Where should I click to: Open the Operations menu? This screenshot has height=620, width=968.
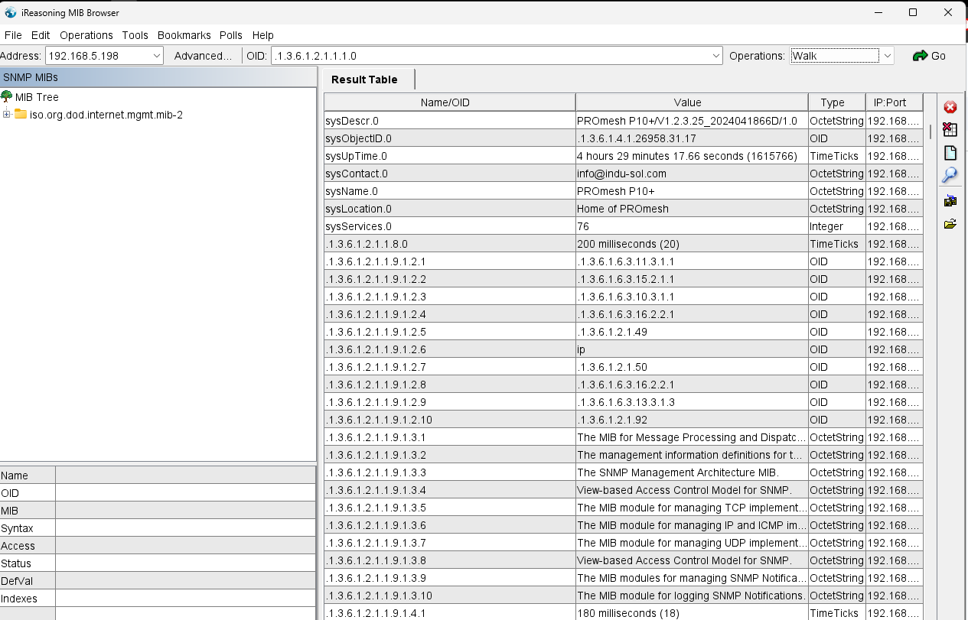(86, 35)
